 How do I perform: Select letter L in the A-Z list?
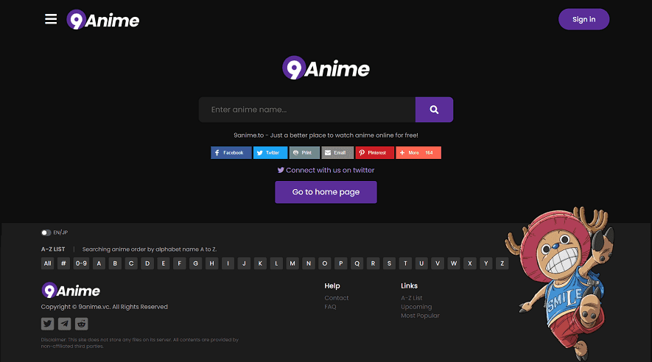(276, 263)
